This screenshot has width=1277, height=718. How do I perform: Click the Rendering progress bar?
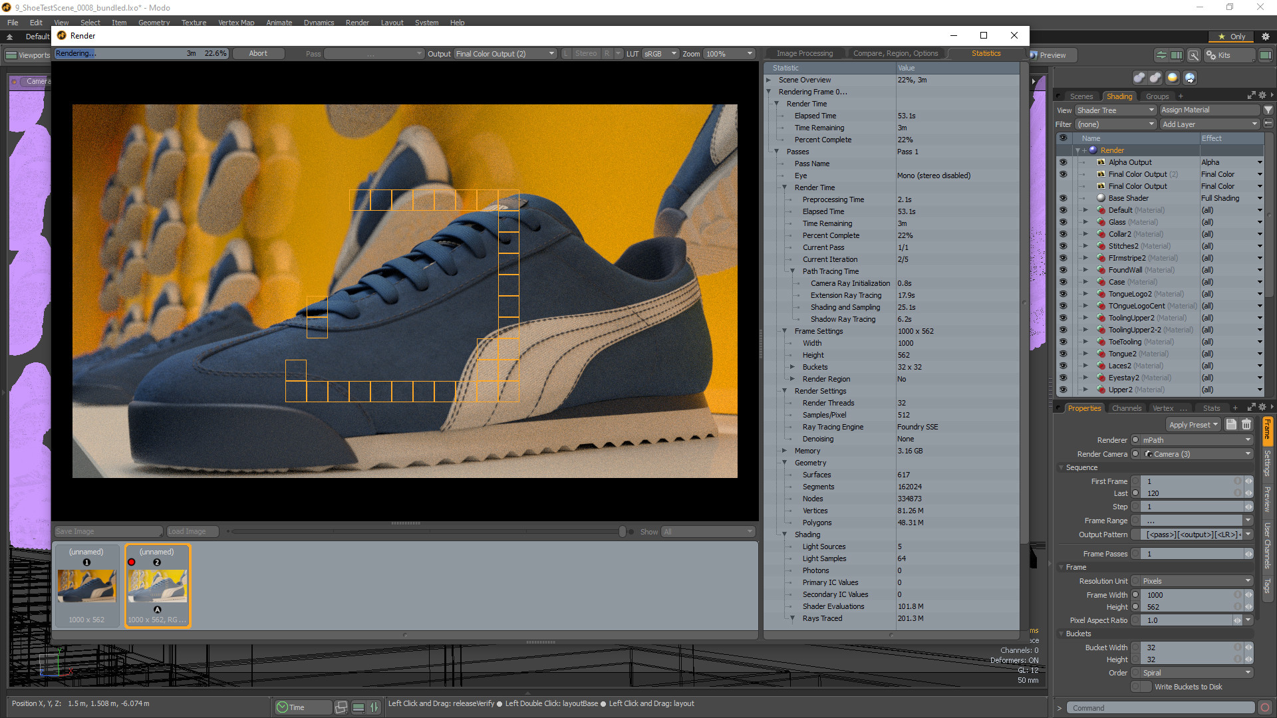[x=142, y=53]
